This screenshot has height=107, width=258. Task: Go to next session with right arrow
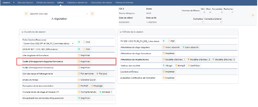(x=92, y=14)
